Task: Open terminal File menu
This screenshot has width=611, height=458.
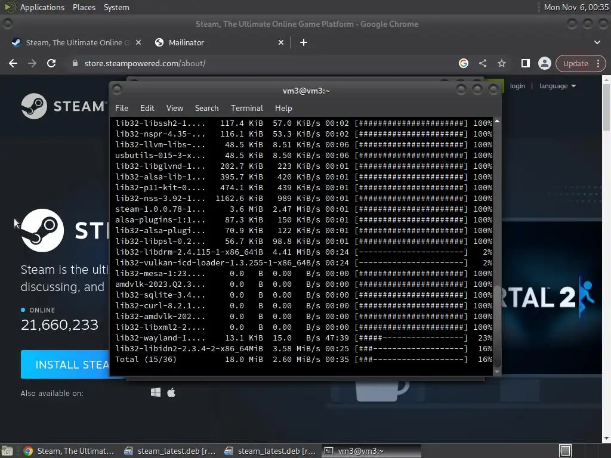Action: point(122,109)
